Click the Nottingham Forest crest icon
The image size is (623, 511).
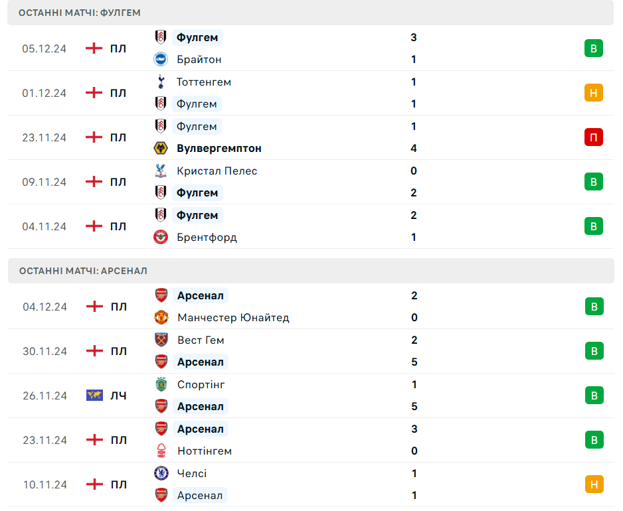(x=161, y=451)
